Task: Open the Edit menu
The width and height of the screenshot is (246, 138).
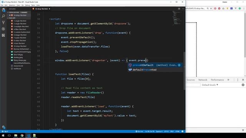Action: coord(6,5)
